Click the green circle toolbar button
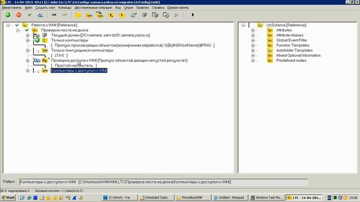Screen dimensions: 360x202 8,15
